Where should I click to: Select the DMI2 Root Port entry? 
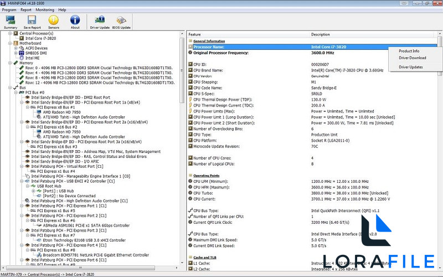71,98
